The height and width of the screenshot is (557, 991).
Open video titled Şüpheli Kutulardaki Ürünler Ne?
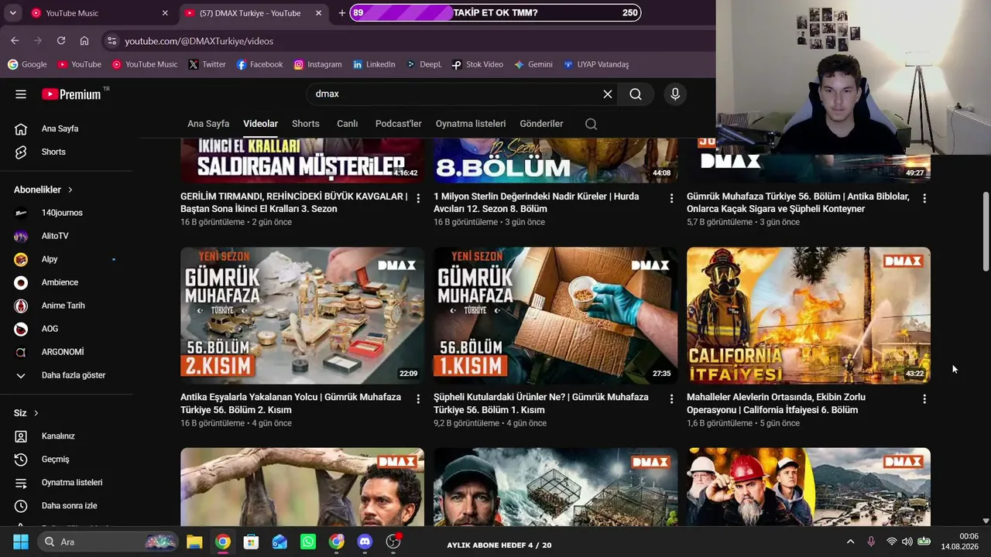coord(541,404)
